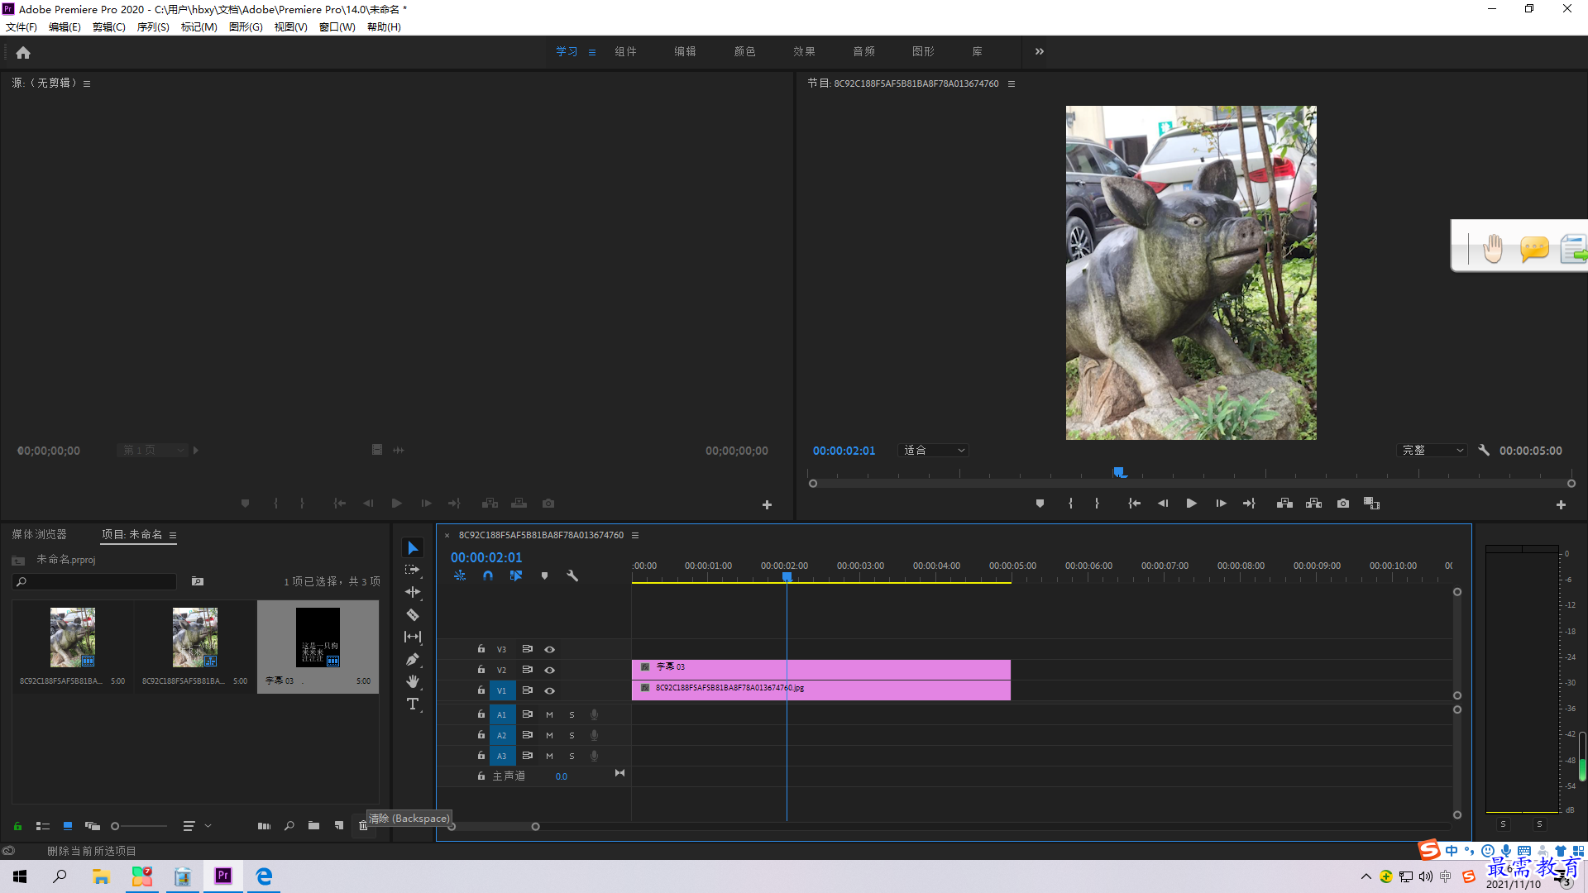The height and width of the screenshot is (893, 1588).
Task: Select the 字幕 03 thumbnail in project panel
Action: [318, 647]
